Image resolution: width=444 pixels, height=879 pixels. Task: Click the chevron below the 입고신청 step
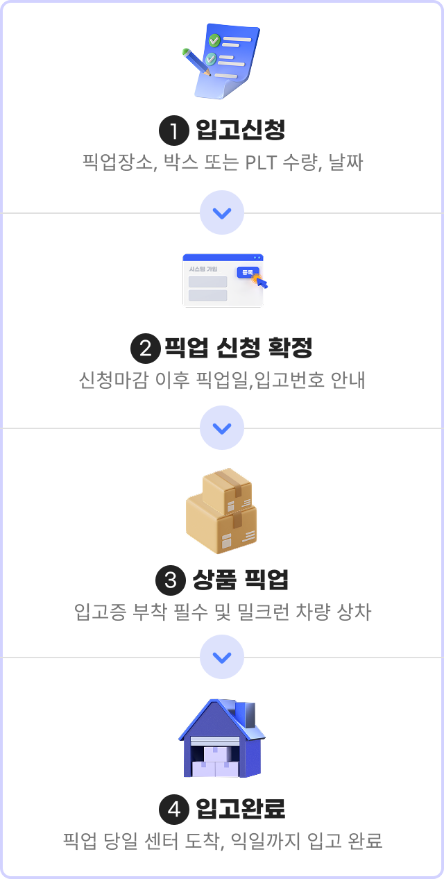click(222, 212)
